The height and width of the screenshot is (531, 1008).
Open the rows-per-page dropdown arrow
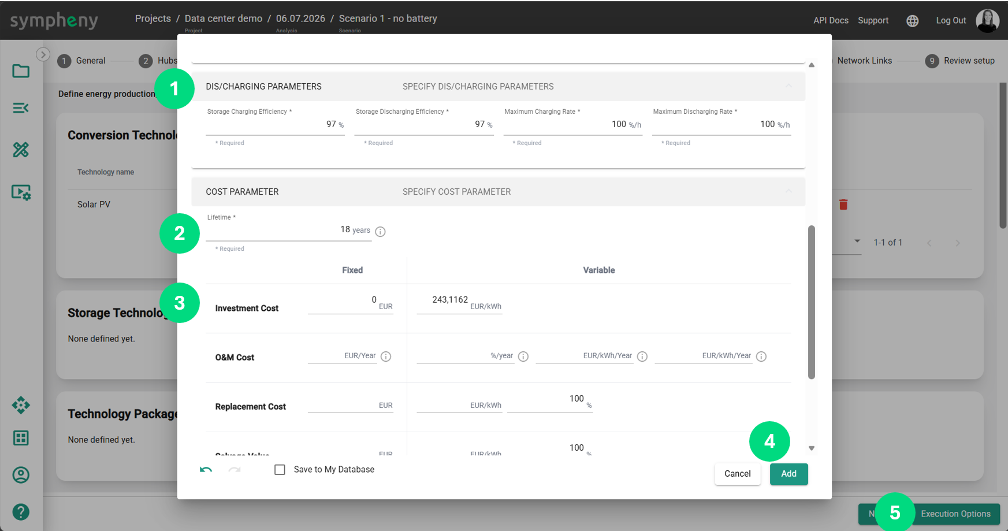(x=857, y=242)
